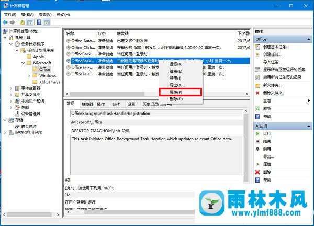Click 创建任务 icon in actions pane
Image resolution: width=314 pixels, height=226 pixels.
coord(257,54)
